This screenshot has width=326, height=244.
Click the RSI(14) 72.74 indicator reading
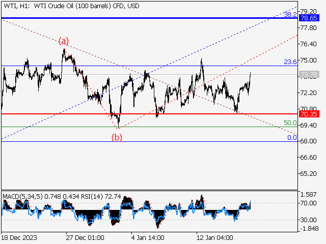[101, 196]
